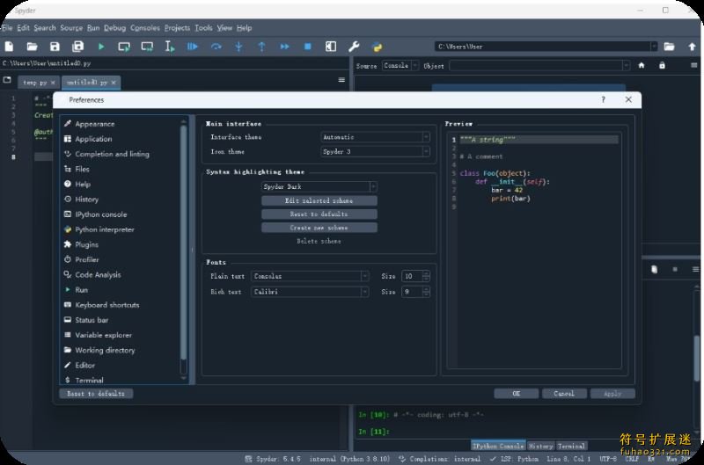Screen dimensions: 704x465
Task: Run selection or current line icon
Action: (170, 47)
